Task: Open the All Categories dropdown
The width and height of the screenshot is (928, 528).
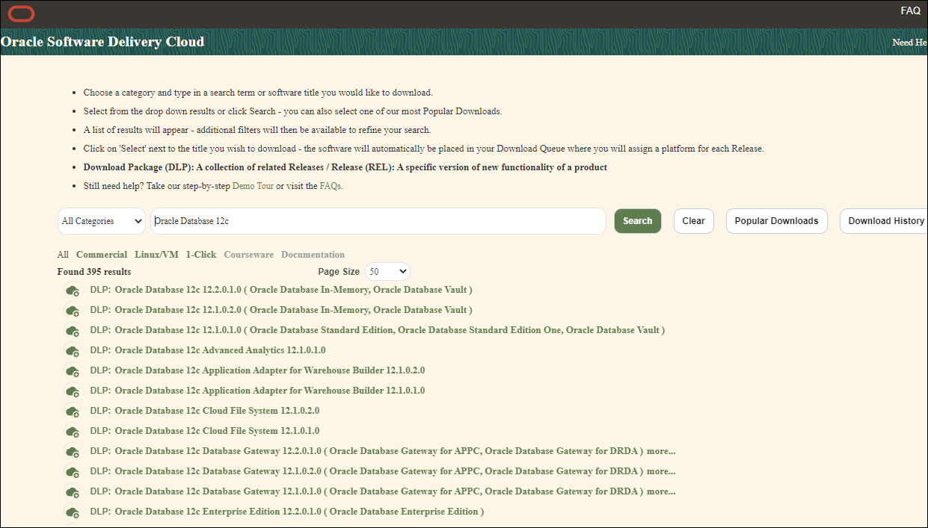Action: (x=102, y=221)
